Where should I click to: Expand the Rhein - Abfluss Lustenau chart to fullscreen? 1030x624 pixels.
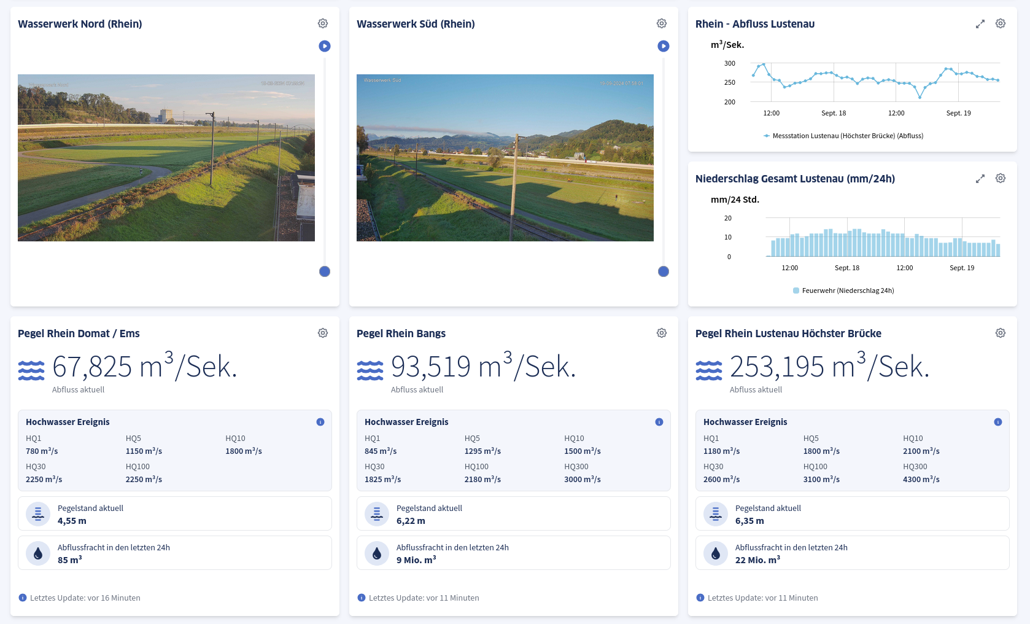980,23
